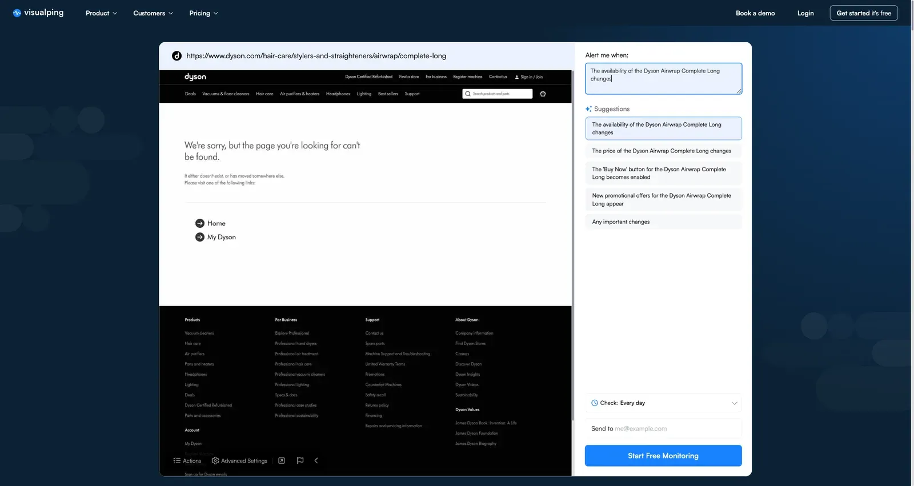Screen dimensions: 914x486
Task: Click Vacuum cleaners footer link
Action: click(199, 334)
